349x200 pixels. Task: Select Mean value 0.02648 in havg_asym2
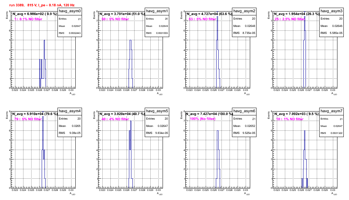click(x=250, y=26)
